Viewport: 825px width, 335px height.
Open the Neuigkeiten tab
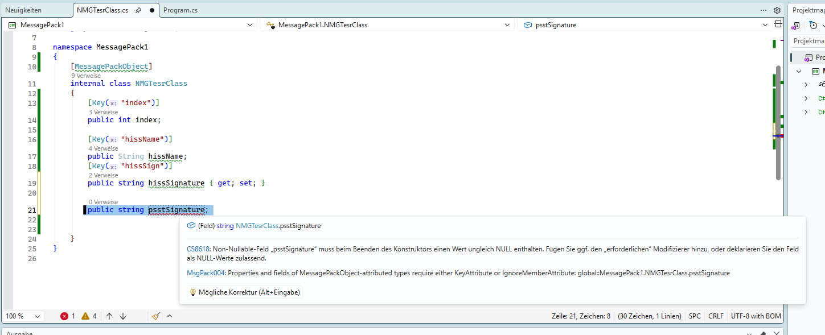tap(23, 10)
